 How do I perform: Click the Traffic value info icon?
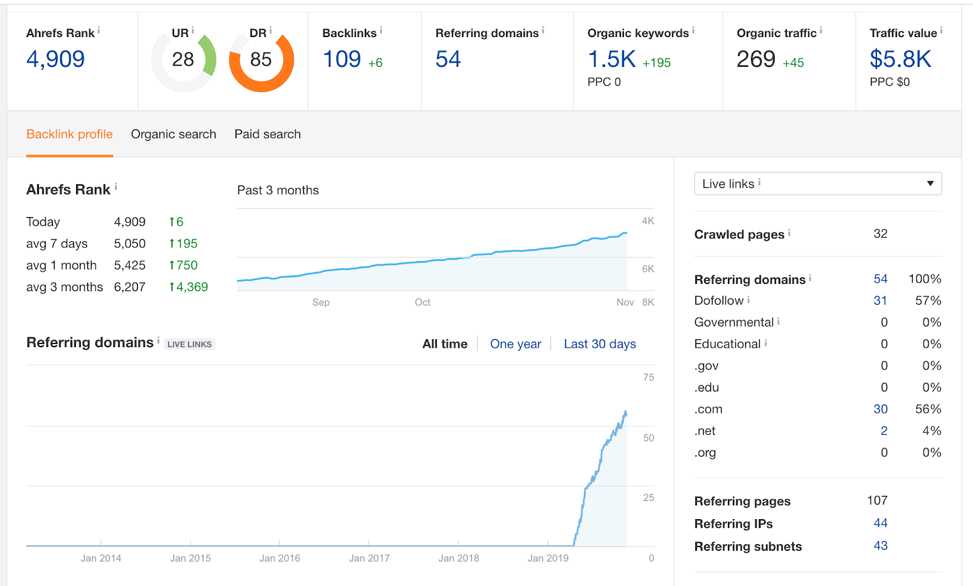pyautogui.click(x=941, y=30)
